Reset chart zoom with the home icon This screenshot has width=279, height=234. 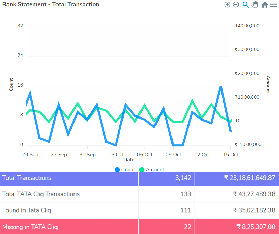(264, 5)
